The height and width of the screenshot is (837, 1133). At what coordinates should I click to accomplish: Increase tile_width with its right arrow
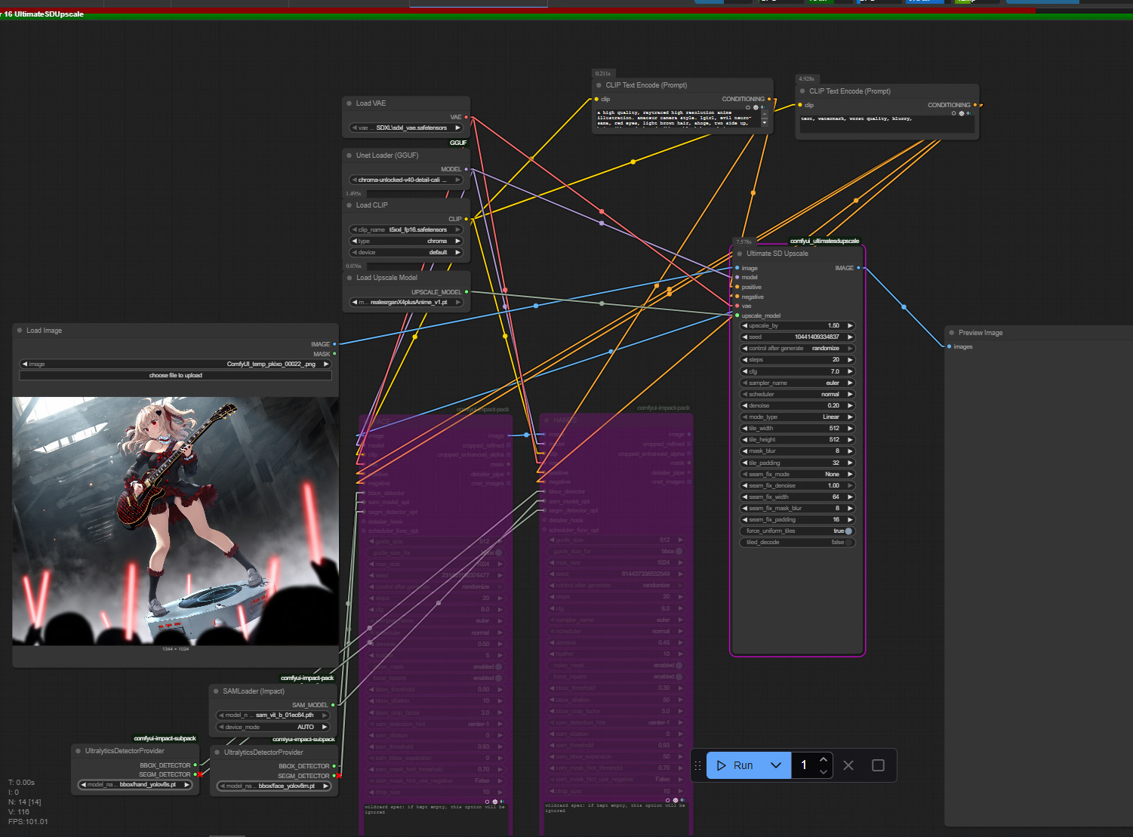coord(850,428)
